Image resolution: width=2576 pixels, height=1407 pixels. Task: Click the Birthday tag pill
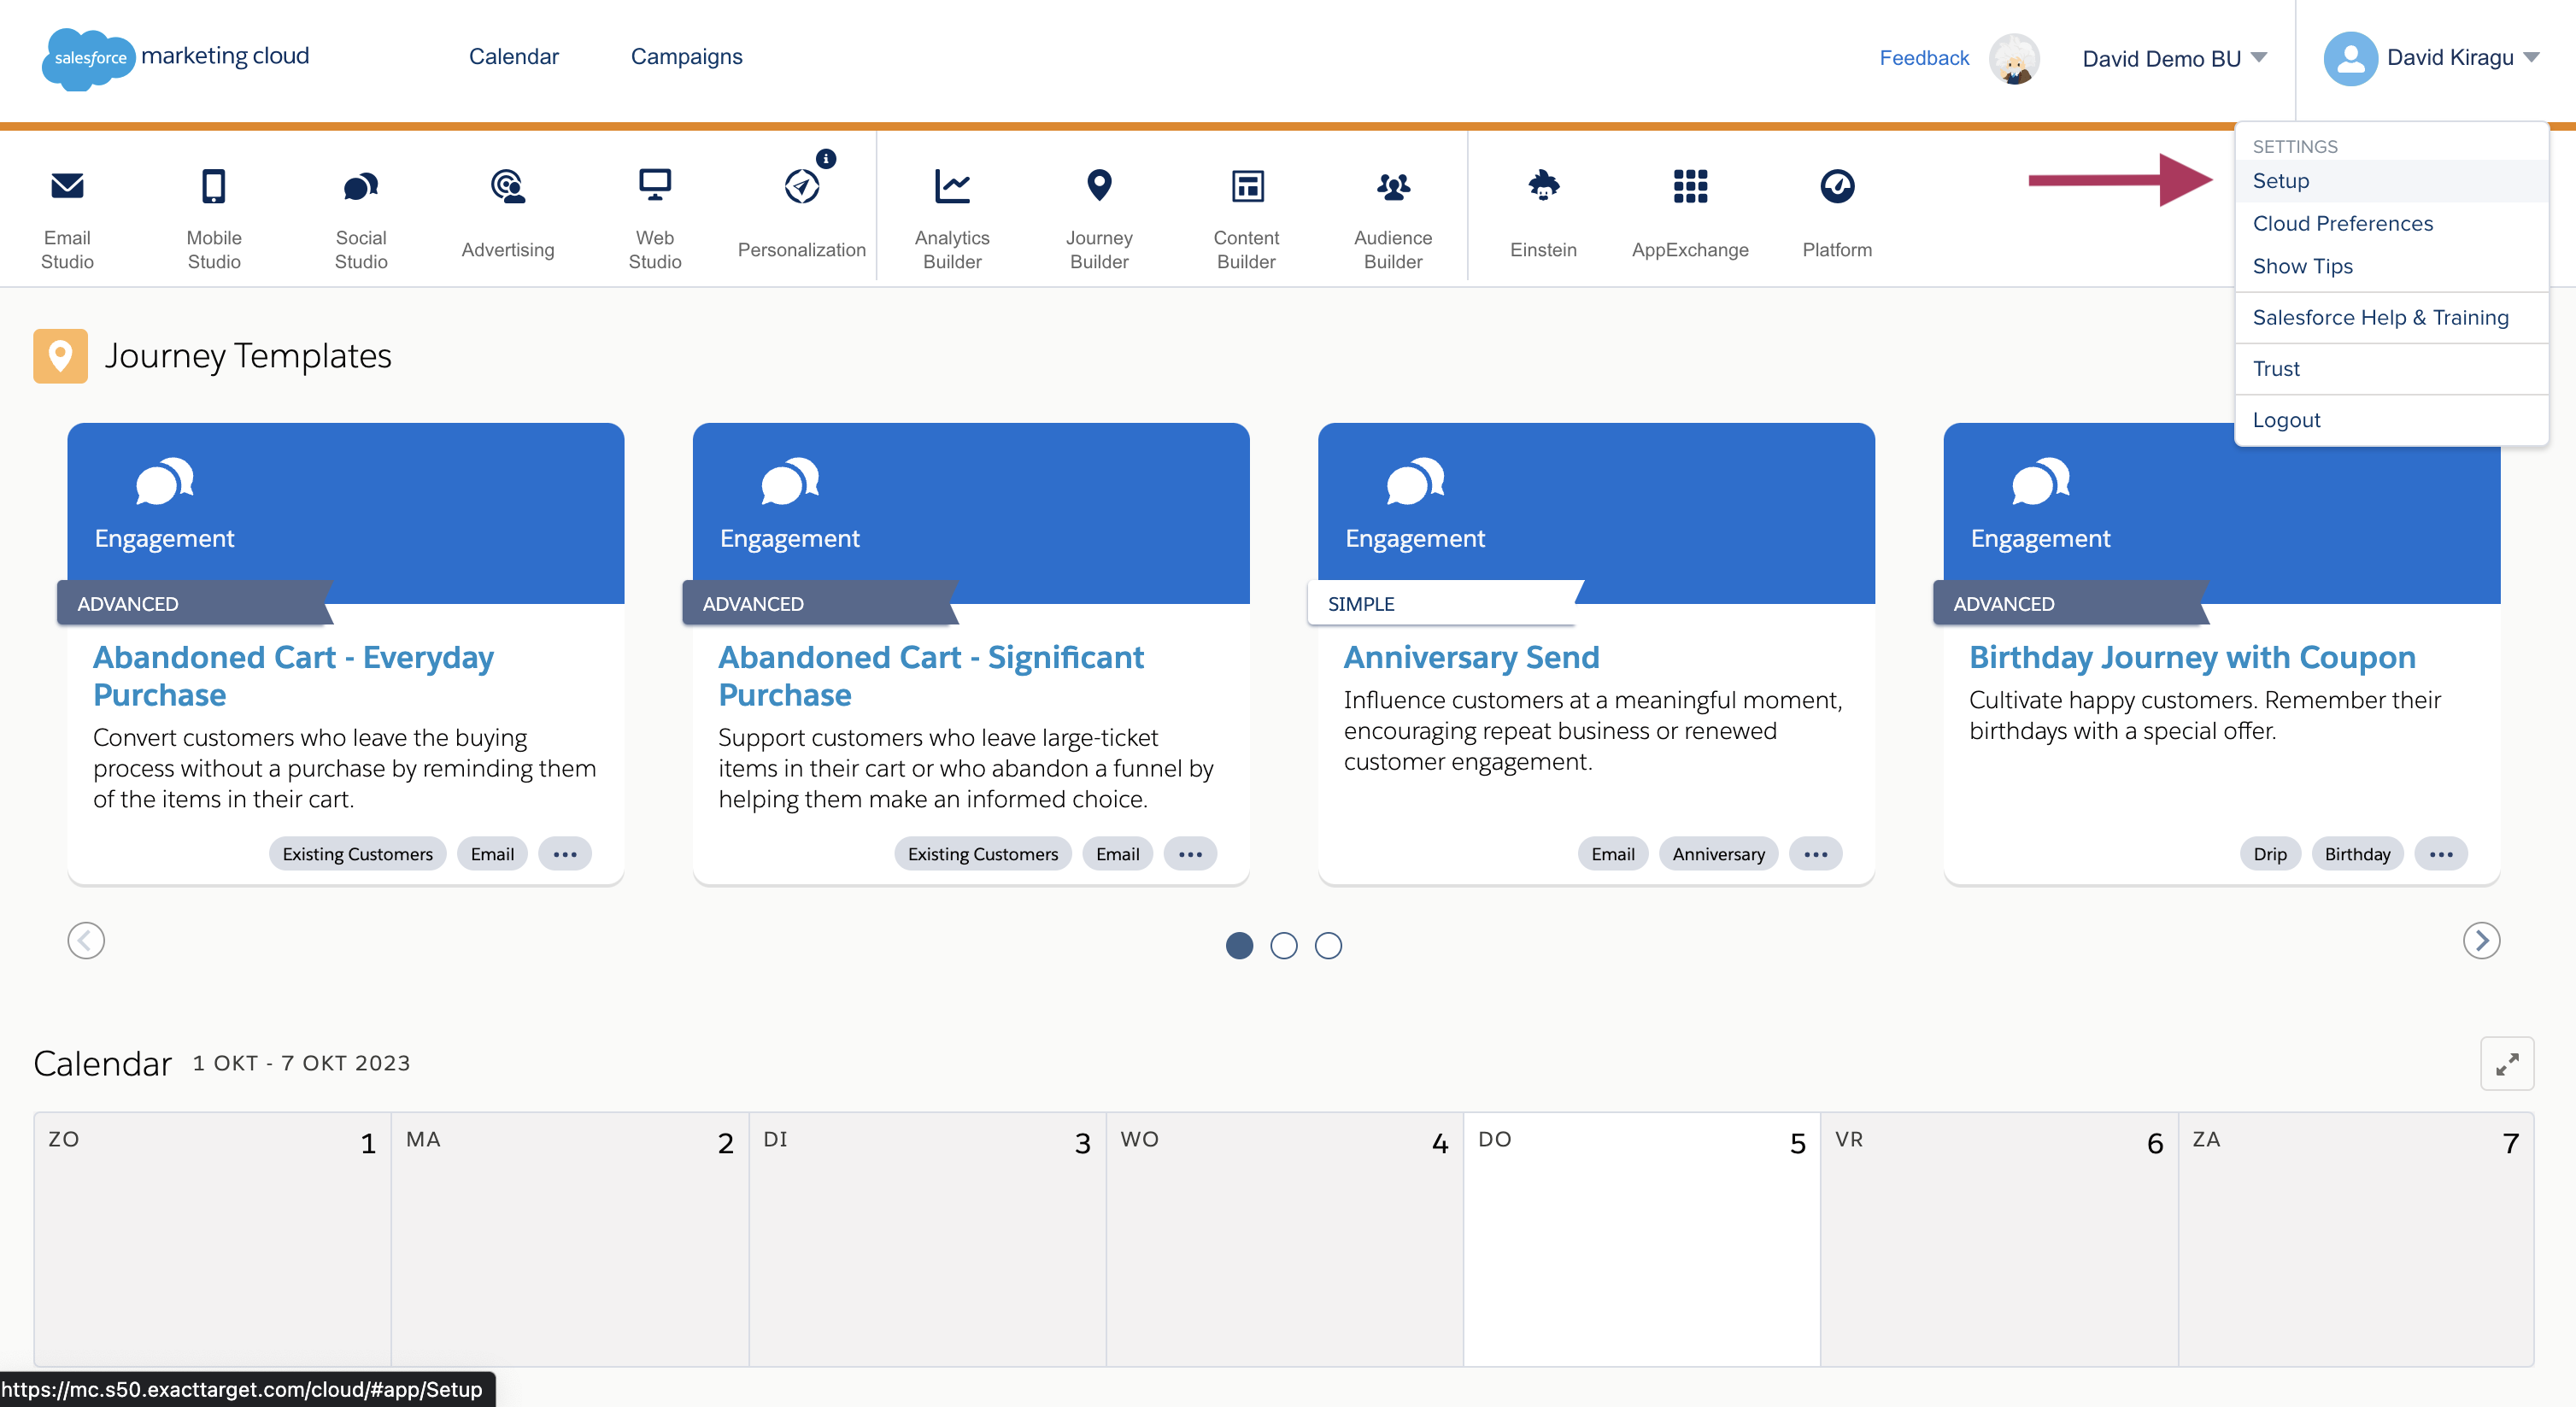(2357, 854)
